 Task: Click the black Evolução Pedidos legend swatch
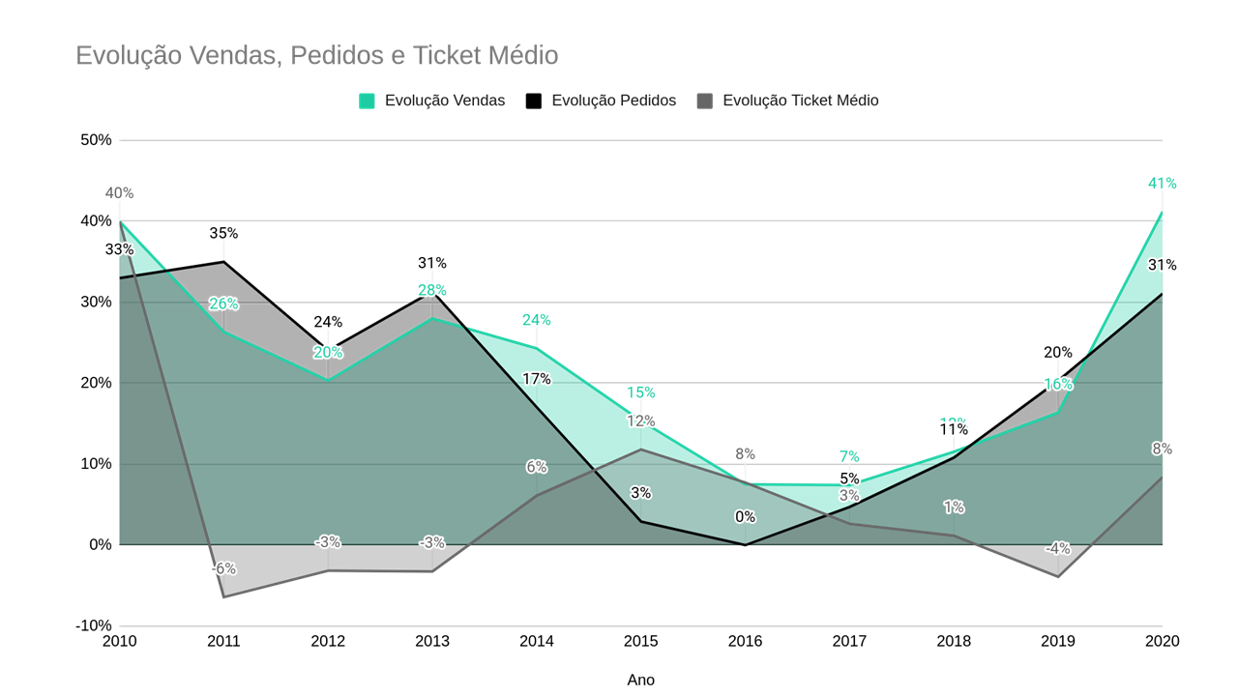click(x=534, y=101)
